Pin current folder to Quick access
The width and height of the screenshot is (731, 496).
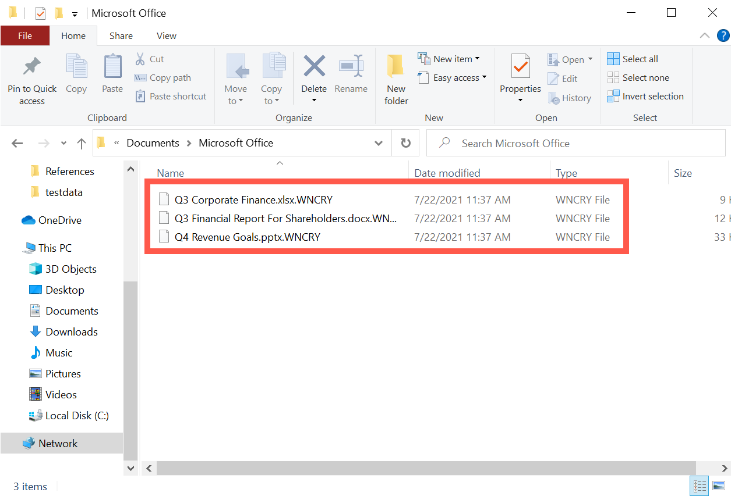click(x=32, y=78)
